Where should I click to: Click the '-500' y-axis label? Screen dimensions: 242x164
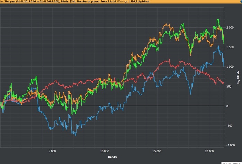click(229, 126)
